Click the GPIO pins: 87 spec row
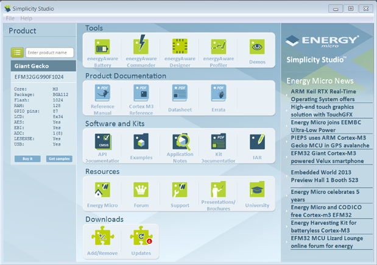Viewport: 377px width, 265px height. pos(36,111)
